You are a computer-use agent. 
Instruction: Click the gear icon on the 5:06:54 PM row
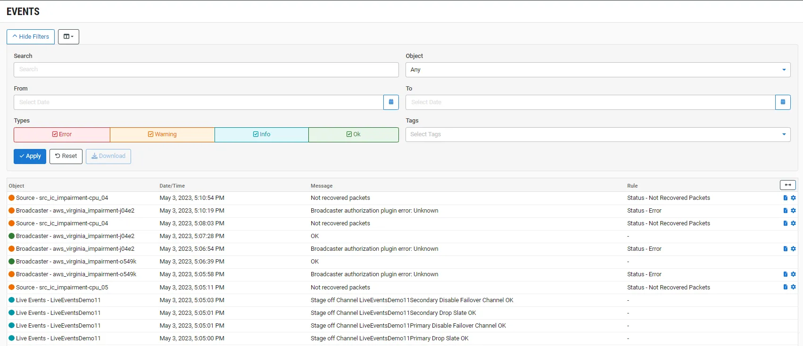793,249
